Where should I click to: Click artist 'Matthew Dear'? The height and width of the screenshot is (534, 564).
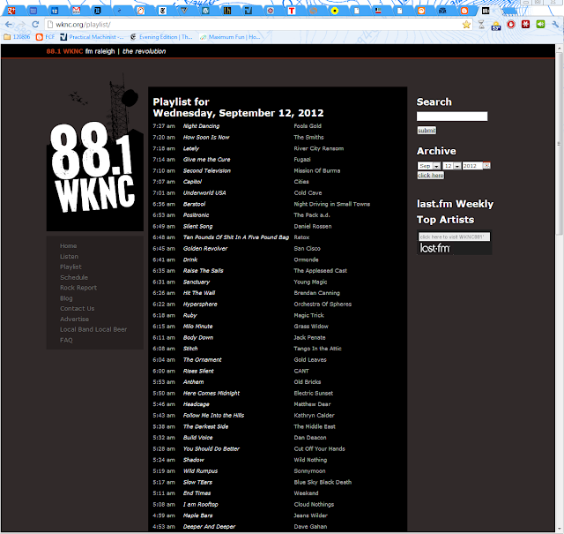(312, 404)
